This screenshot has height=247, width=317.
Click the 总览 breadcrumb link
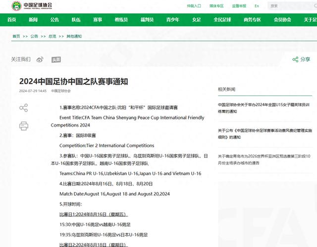pyautogui.click(x=52, y=36)
